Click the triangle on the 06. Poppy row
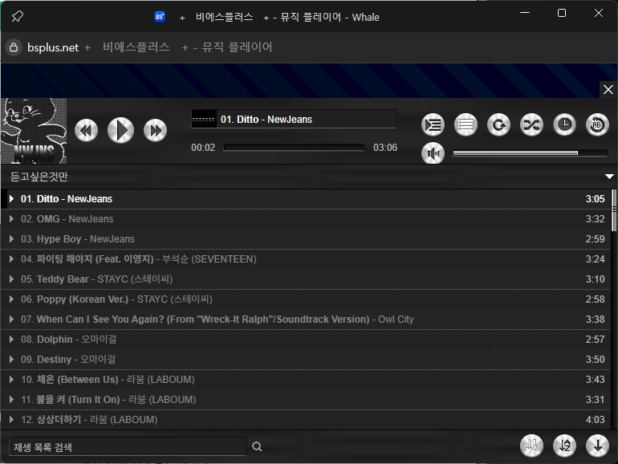 pos(11,299)
